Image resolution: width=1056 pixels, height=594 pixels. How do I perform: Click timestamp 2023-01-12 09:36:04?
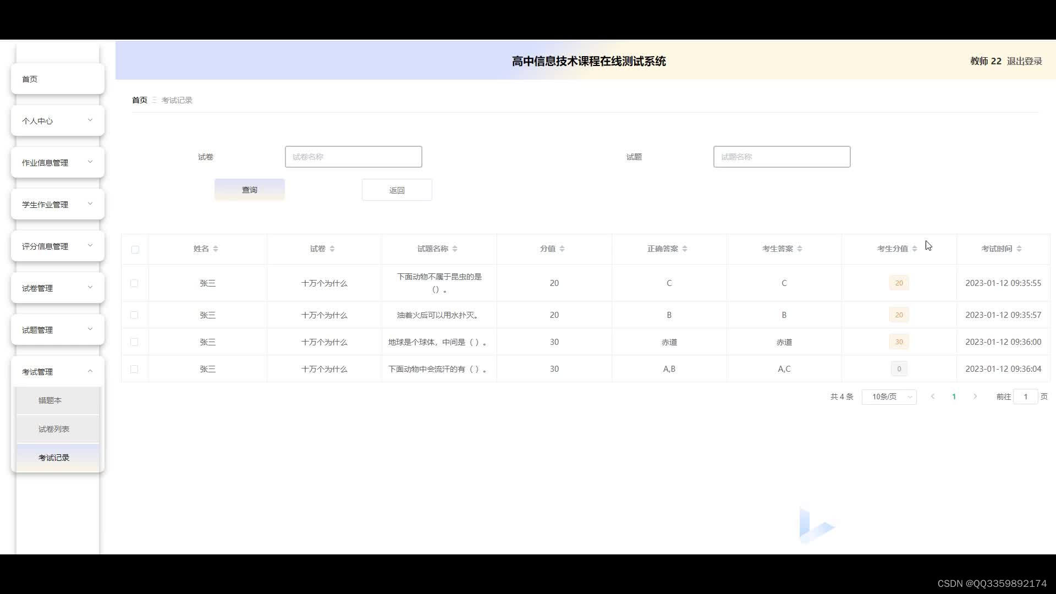(1003, 369)
